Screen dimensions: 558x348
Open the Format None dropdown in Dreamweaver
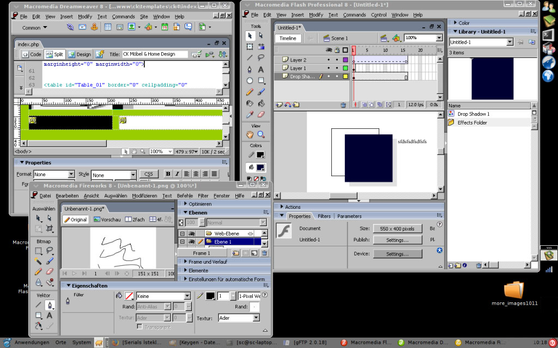coord(71,175)
